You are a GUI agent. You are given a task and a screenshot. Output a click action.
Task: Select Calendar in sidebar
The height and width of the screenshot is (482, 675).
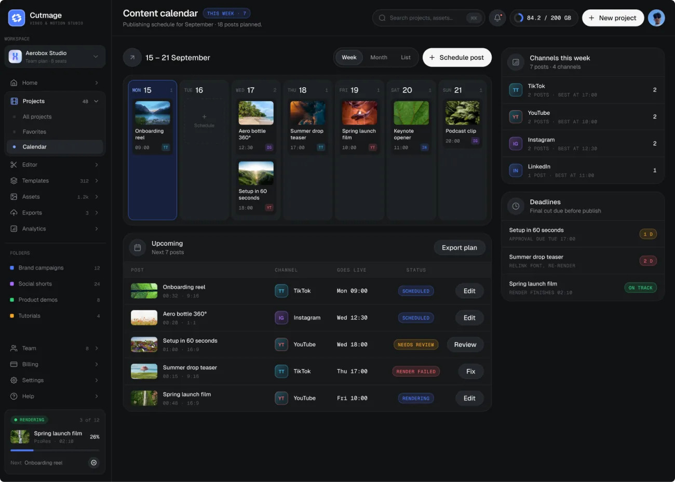(55, 147)
